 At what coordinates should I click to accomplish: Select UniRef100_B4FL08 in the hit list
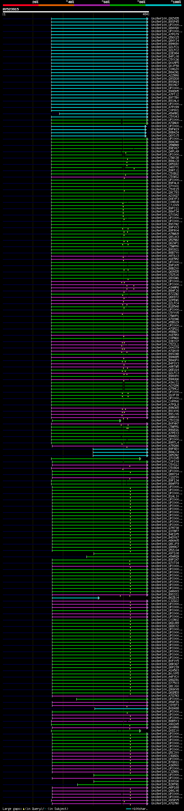pyautogui.click(x=165, y=57)
